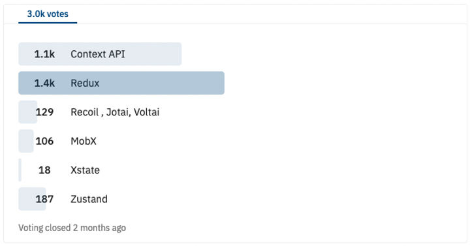Click the 1.4k vote count for Redux
Viewport: 470px width, 246px height.
[44, 83]
